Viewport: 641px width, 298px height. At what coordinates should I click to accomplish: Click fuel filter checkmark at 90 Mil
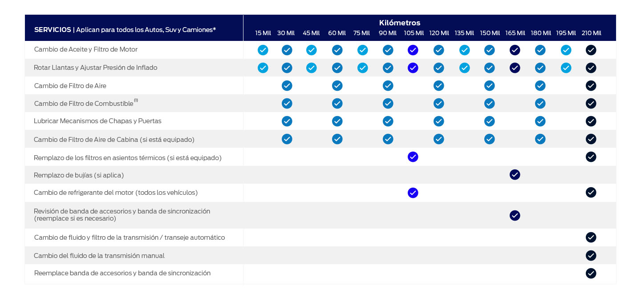388,103
